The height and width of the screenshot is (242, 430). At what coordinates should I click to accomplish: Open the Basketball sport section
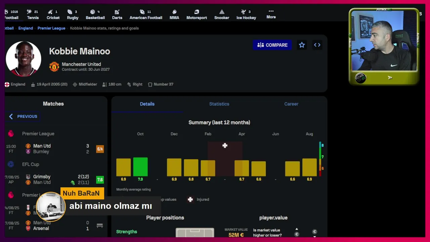coord(95,14)
